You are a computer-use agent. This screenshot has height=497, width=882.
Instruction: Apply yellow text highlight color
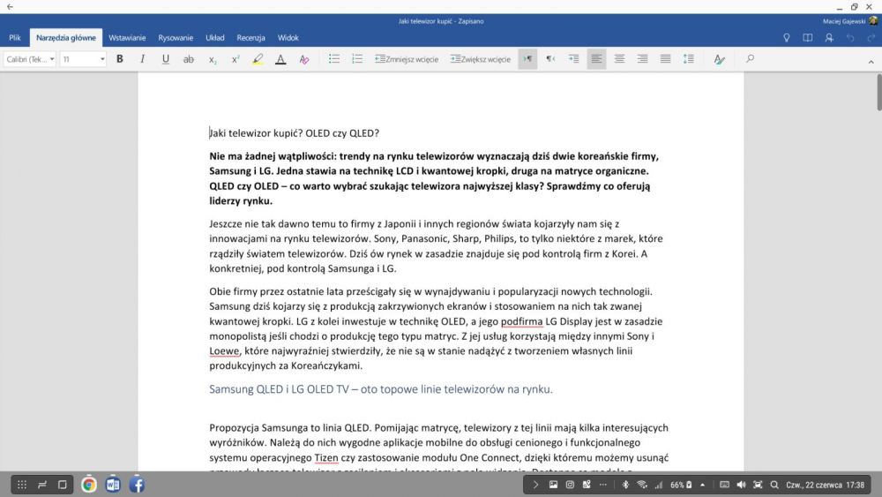click(x=258, y=59)
